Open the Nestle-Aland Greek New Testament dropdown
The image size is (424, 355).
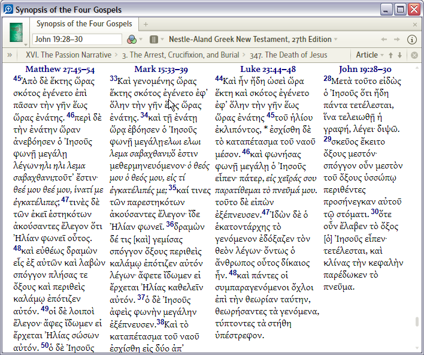pyautogui.click(x=253, y=39)
